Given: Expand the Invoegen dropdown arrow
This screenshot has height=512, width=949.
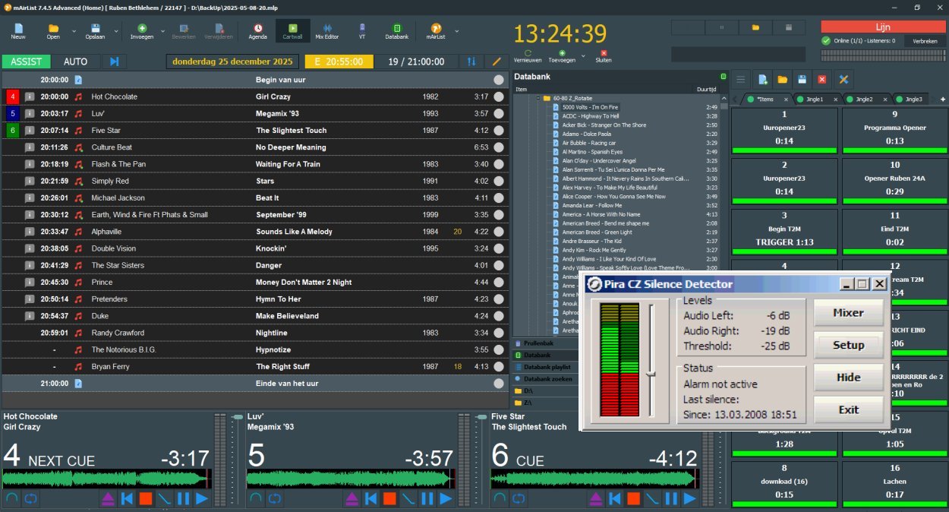Looking at the screenshot, I should (163, 30).
